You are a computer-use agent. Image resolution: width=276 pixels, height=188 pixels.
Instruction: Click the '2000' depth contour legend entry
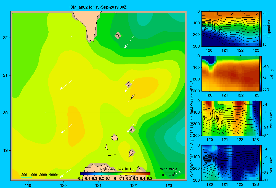(43, 175)
